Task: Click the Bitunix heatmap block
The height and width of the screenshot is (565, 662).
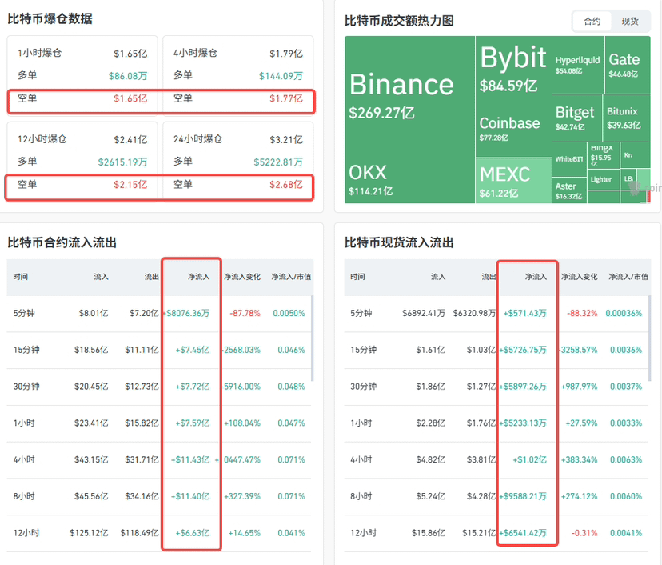Action: click(626, 118)
